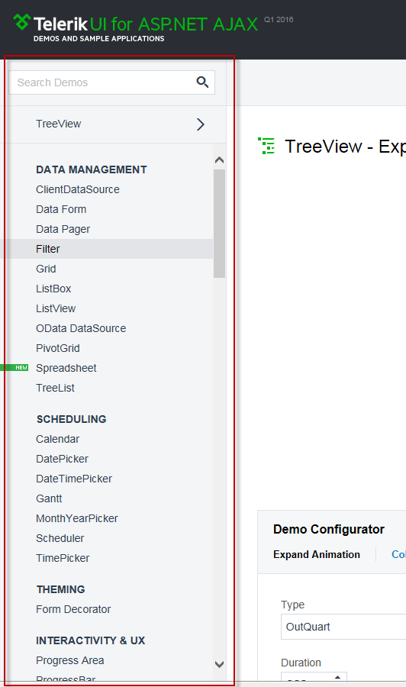This screenshot has height=687, width=406.
Task: Expand the TreeView chevron arrow
Action: (x=201, y=124)
